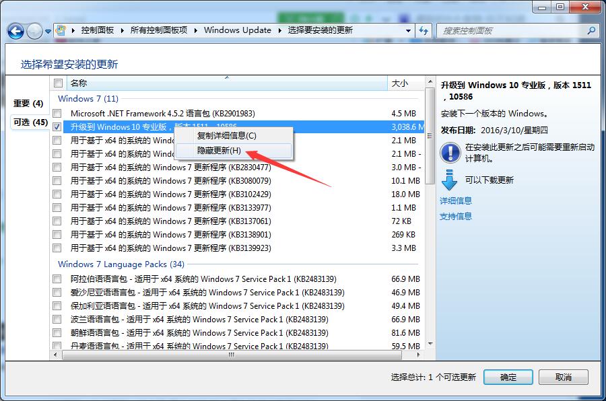Check 阿拉伯语语言包 checkbox
This screenshot has height=401, width=606.
tap(57, 279)
